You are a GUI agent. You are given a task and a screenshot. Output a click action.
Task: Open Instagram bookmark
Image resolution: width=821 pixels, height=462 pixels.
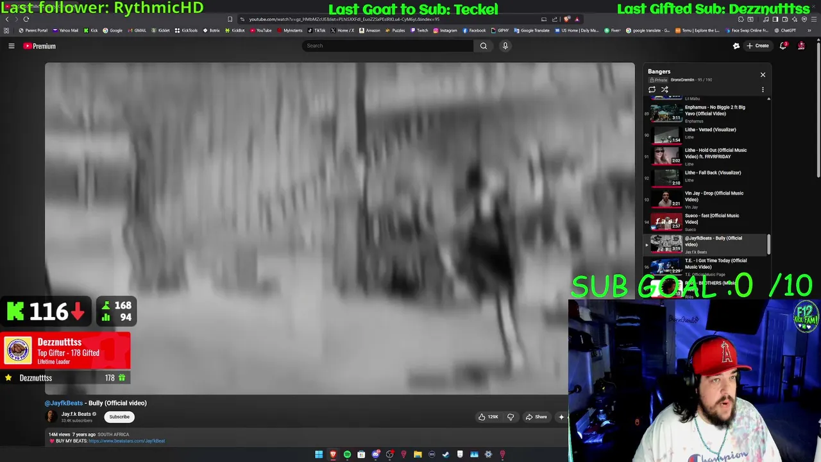point(445,30)
